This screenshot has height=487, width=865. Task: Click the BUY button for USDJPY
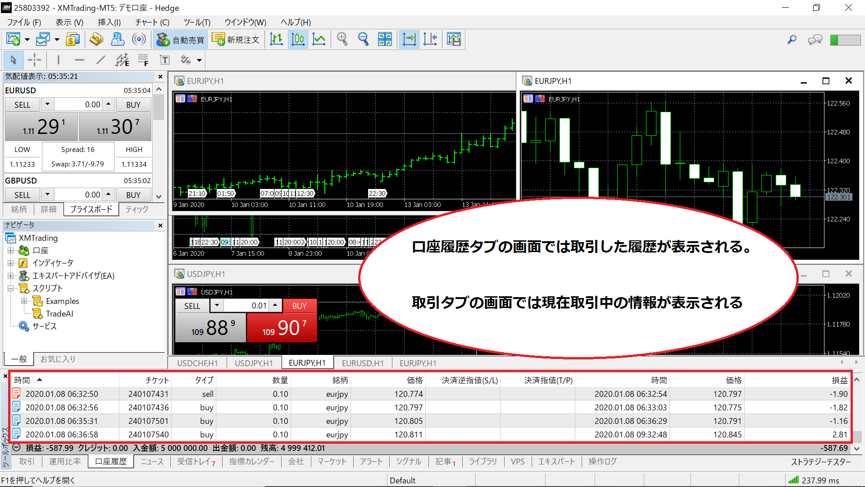299,305
